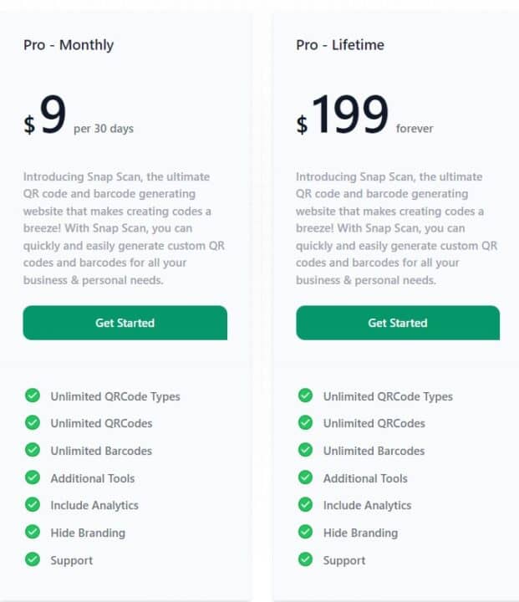The width and height of the screenshot is (519, 602).
Task: Click checkmark beside Monthly Include Analytics
Action: click(x=33, y=505)
